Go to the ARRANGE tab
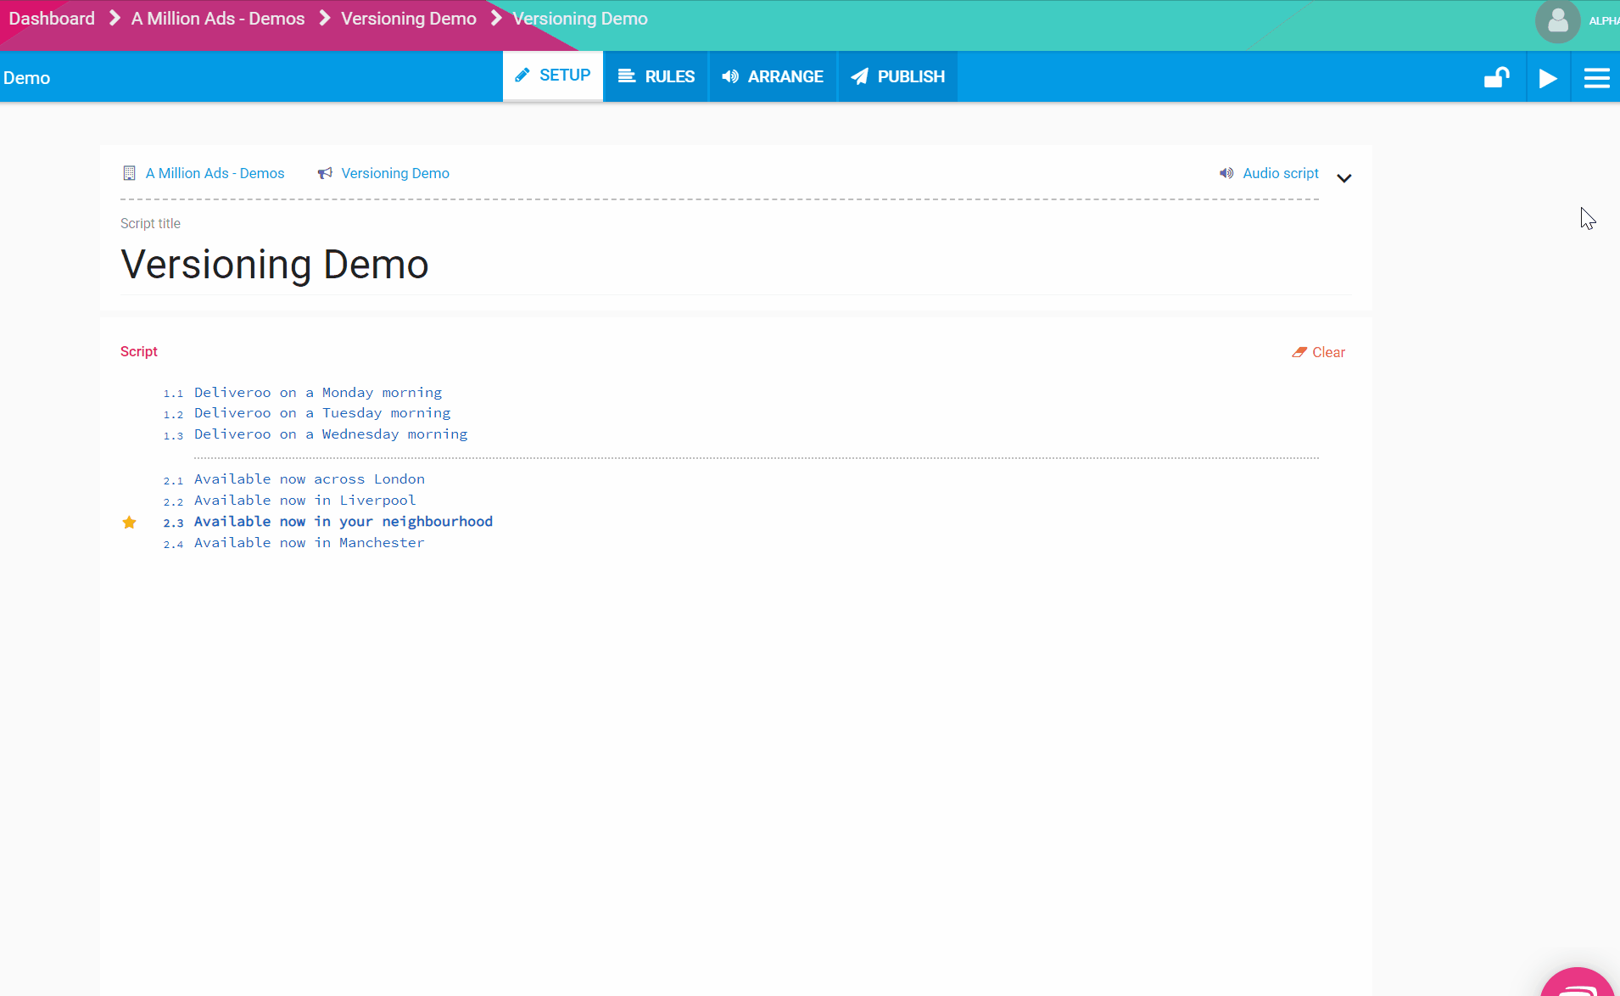 773,77
